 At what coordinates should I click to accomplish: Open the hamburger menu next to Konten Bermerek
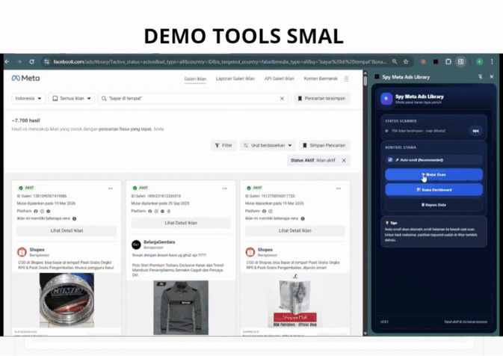347,79
